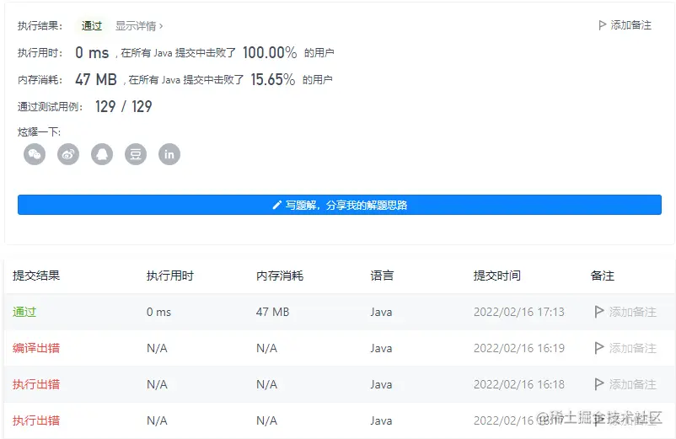Click Java cell in the 通过 row
The image size is (676, 439).
[x=381, y=312]
